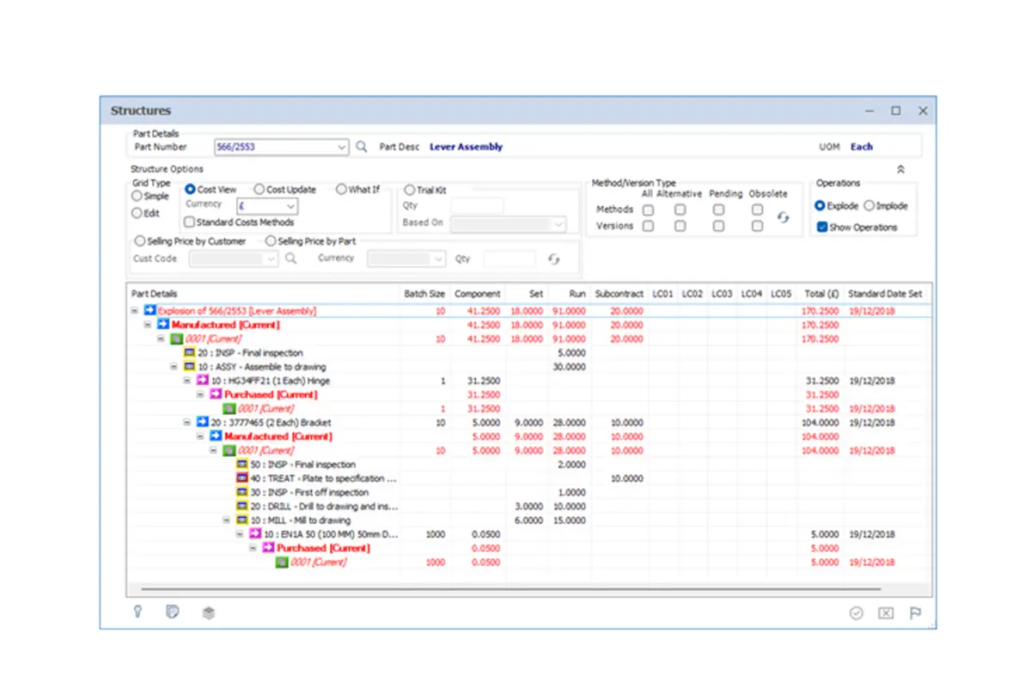Click the cancel X icon at bottom right
The height and width of the screenshot is (688, 1031).
point(885,612)
